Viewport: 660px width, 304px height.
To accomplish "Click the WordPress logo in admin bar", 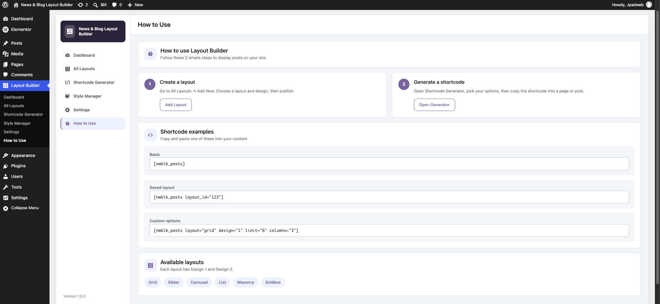I will coord(5,5).
